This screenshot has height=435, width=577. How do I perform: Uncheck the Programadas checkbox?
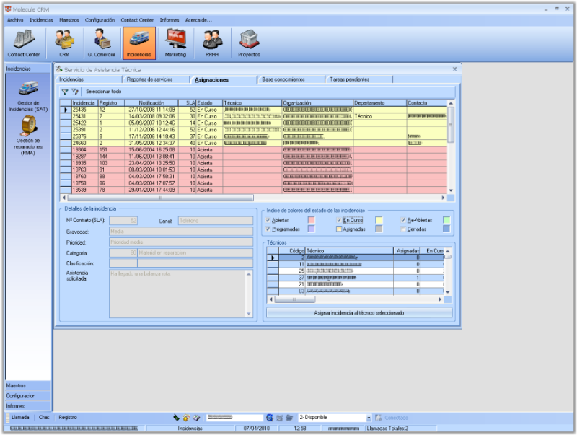coord(268,229)
